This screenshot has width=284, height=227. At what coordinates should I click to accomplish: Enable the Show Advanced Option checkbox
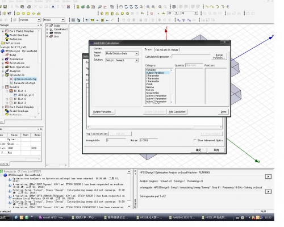[x=195, y=140]
